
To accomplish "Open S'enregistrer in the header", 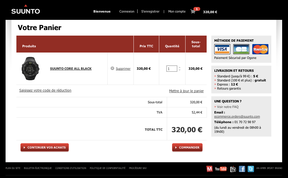I will click(x=150, y=11).
